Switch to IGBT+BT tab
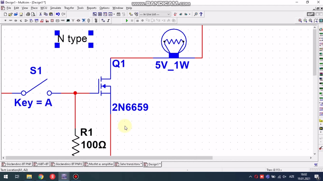The height and width of the screenshot is (181, 323). coord(41,164)
